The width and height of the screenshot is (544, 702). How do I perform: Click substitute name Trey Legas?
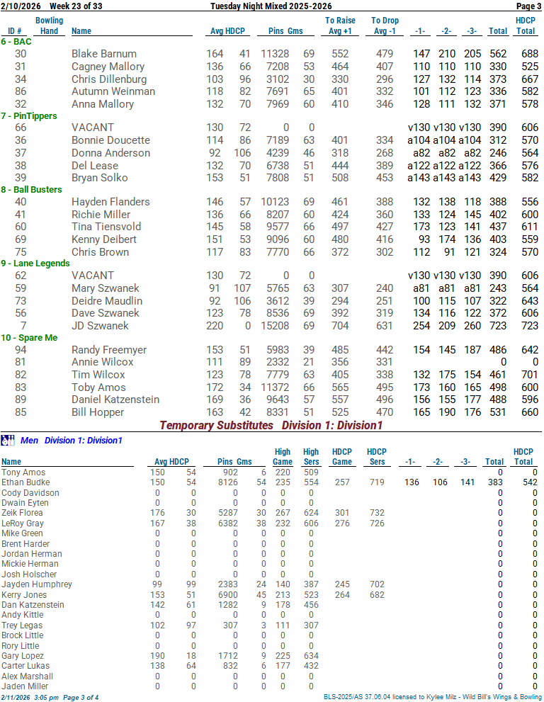(22, 625)
